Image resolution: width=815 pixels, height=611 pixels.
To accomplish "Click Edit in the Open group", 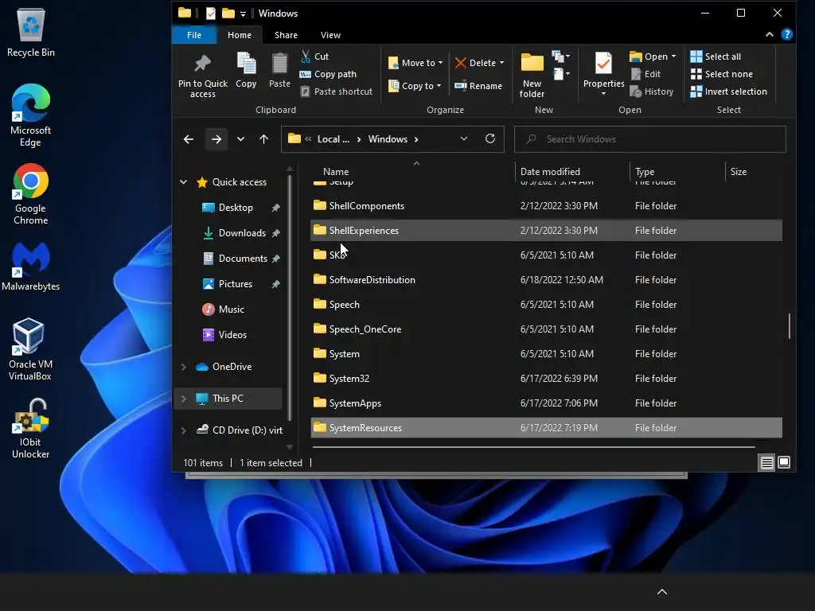I will tap(645, 74).
